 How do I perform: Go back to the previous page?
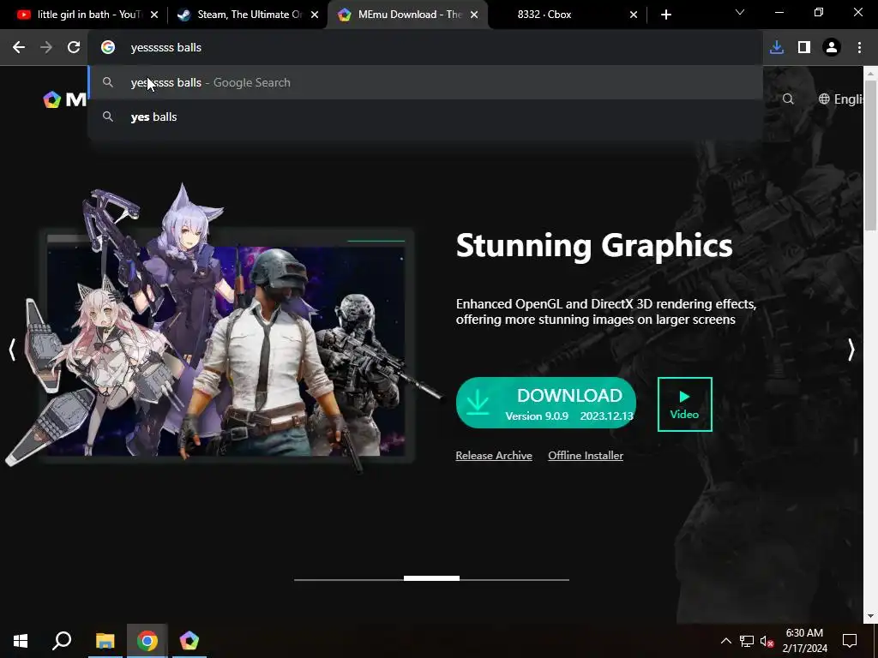click(x=19, y=48)
